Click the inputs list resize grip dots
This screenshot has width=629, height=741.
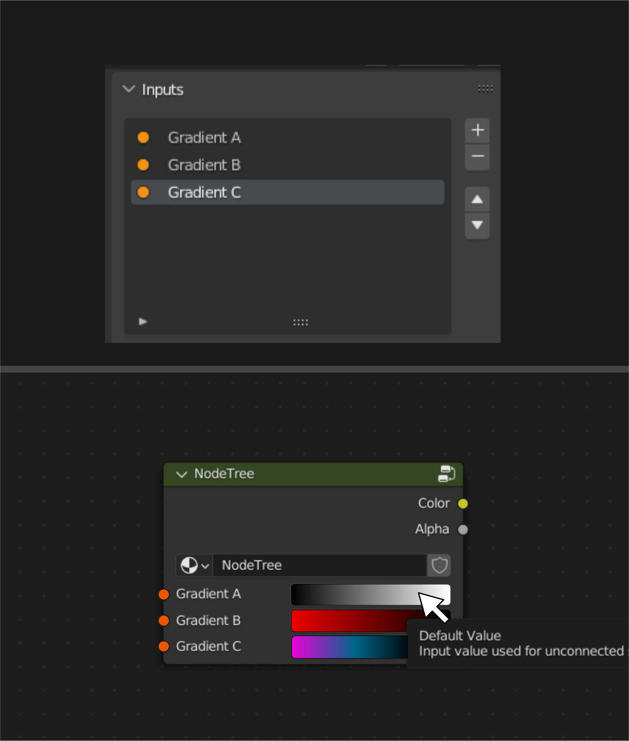tap(301, 322)
